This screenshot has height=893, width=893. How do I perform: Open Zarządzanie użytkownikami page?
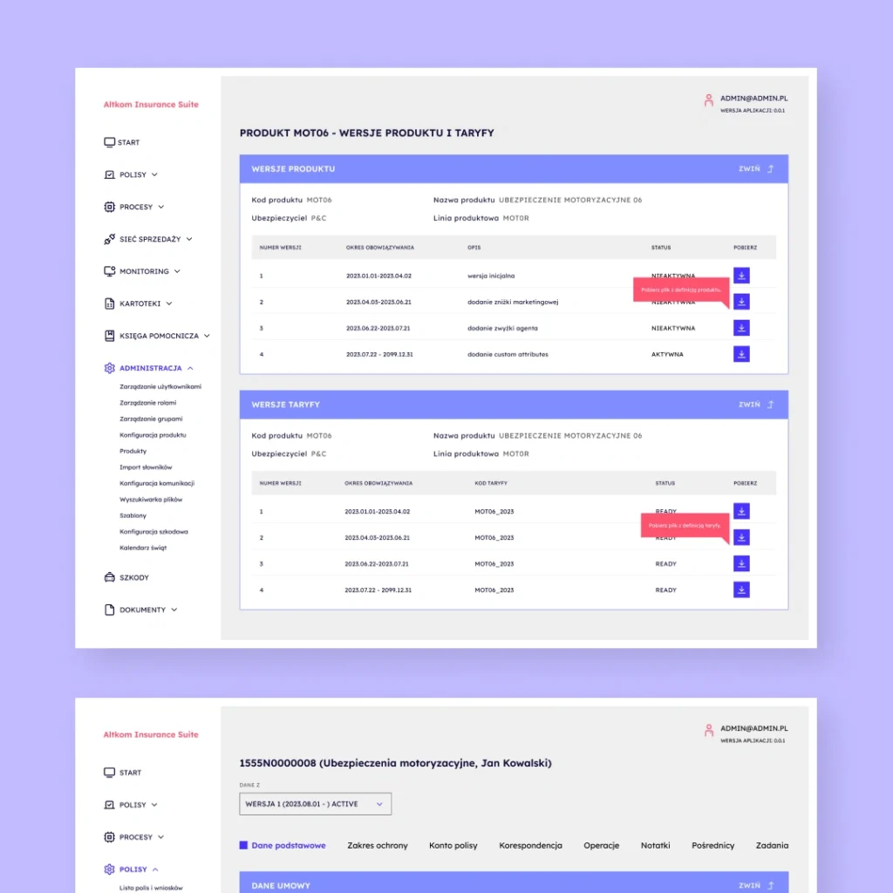(x=160, y=386)
